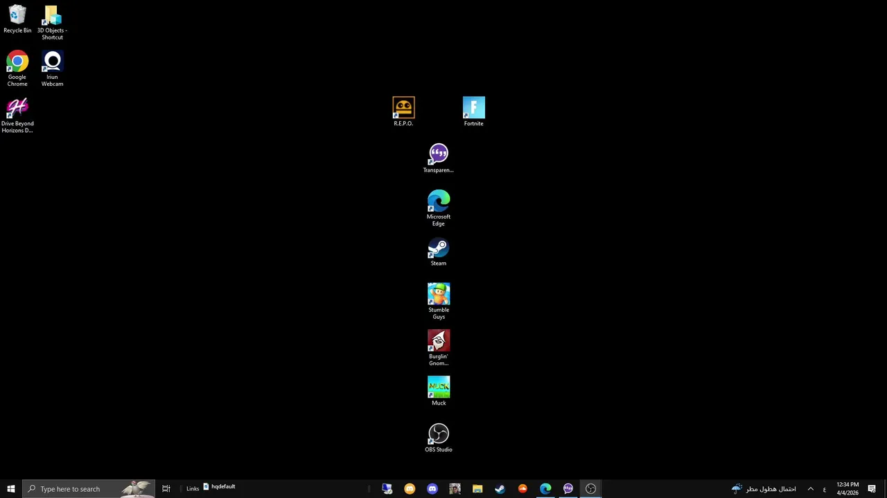Open the notification Action Center
The image size is (887, 498).
[872, 489]
